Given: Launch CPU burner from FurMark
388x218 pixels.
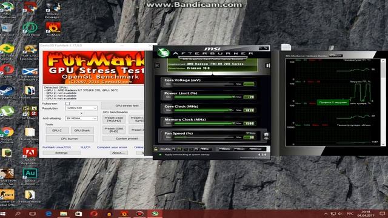Looking at the screenshot, I should point(70,139).
